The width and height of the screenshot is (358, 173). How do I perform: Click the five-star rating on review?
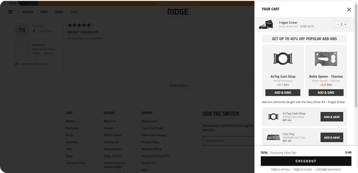click(x=79, y=25)
